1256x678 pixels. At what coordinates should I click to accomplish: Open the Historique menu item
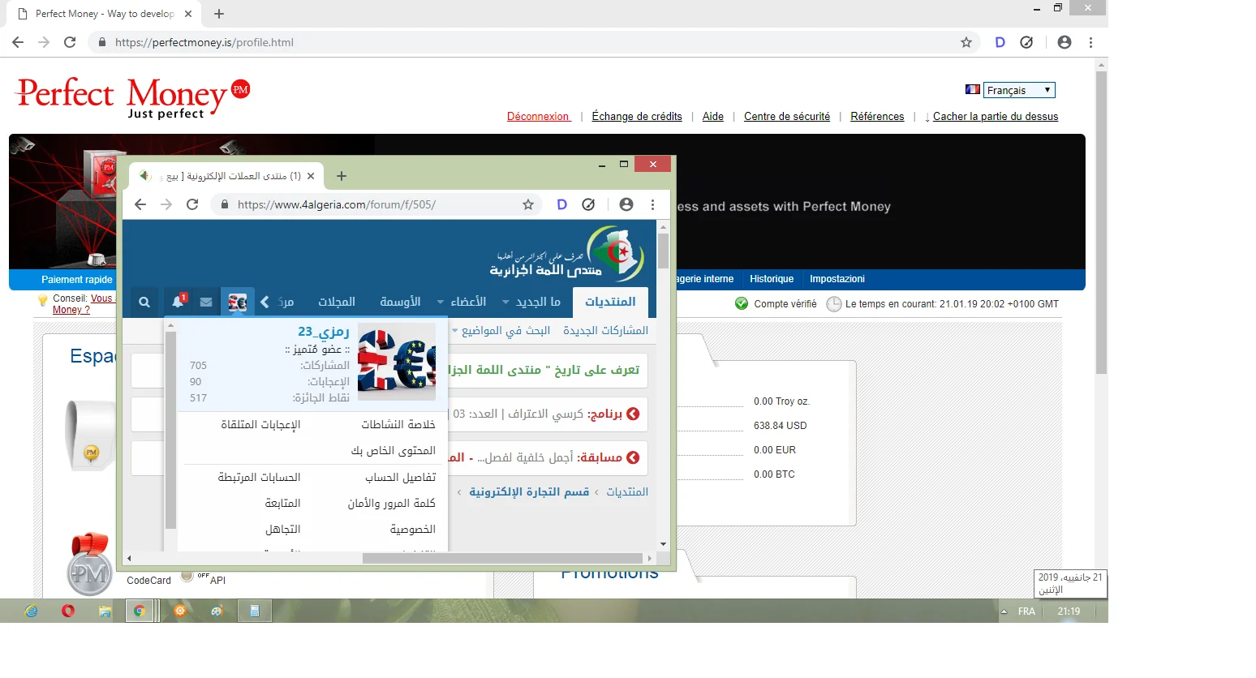pos(771,279)
